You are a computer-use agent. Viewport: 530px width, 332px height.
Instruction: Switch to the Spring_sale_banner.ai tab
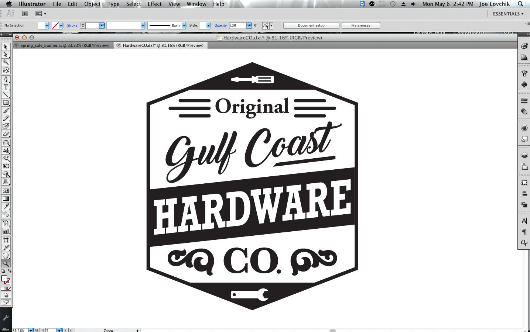[63, 45]
